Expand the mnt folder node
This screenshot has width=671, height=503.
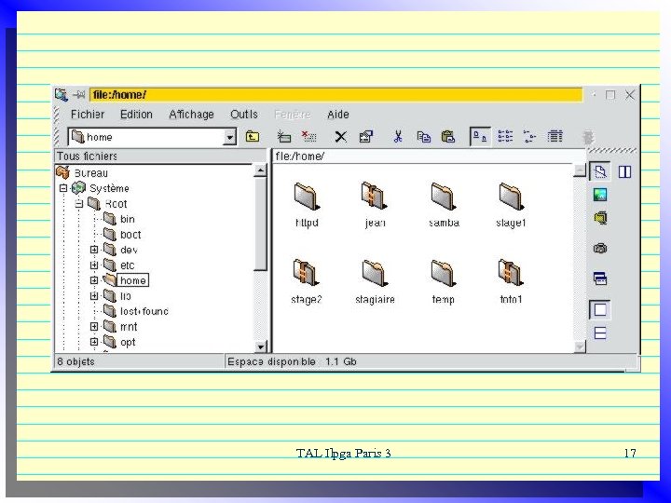94,326
